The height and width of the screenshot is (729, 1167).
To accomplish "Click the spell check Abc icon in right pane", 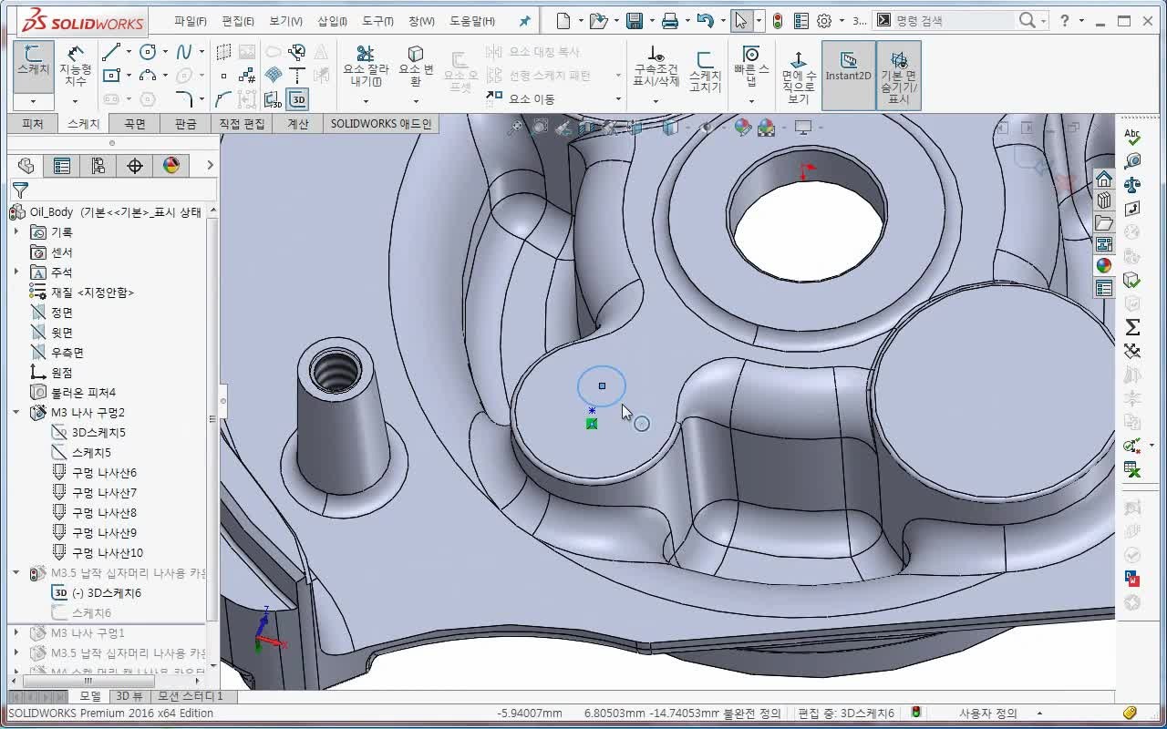I will [1132, 136].
